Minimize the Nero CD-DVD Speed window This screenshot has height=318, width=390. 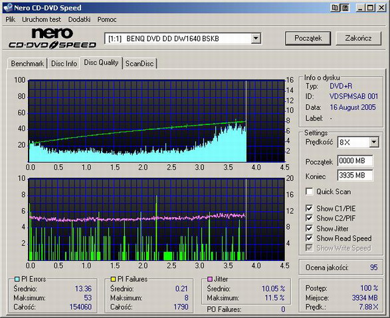tap(360, 8)
